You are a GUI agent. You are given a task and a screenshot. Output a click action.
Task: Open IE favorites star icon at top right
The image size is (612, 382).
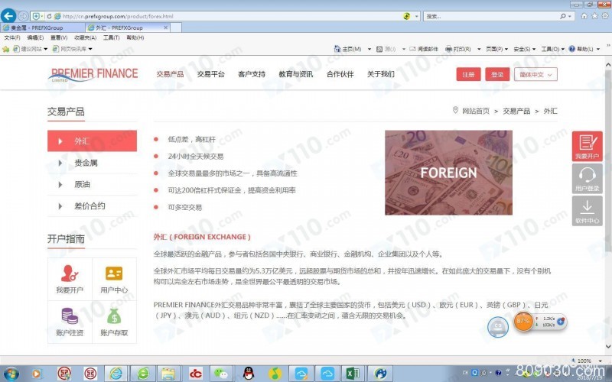pos(594,16)
